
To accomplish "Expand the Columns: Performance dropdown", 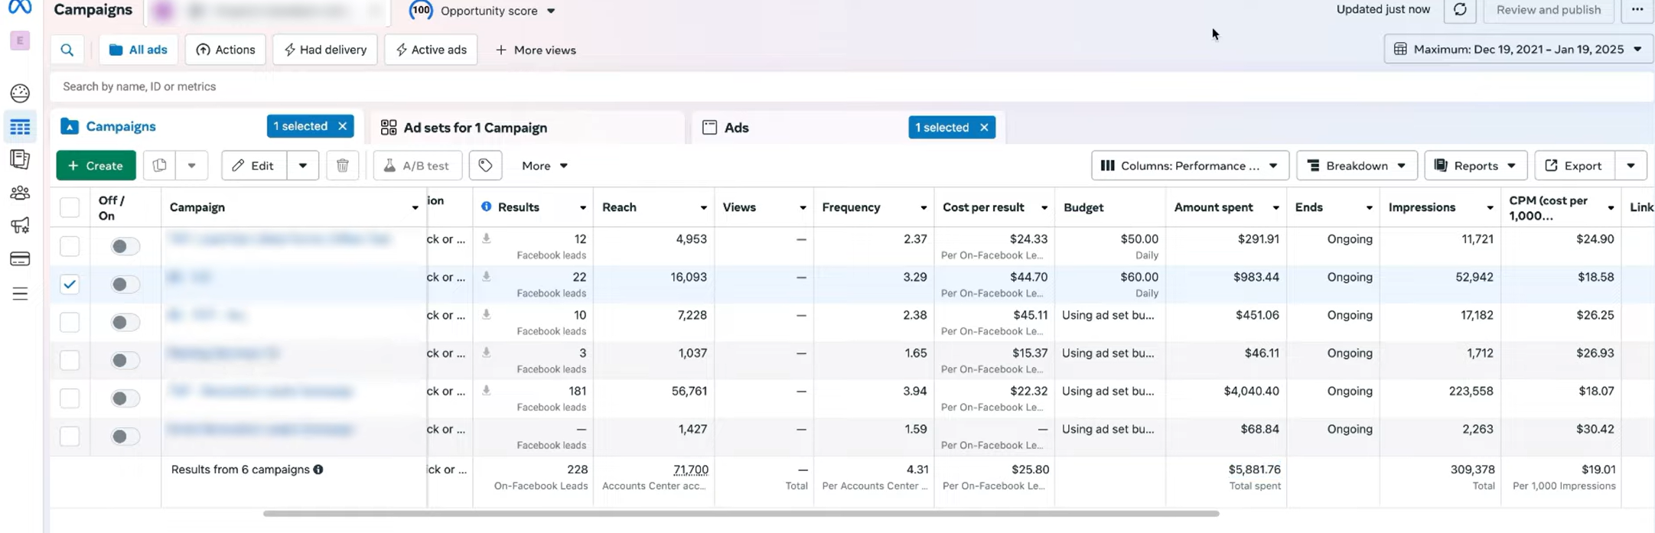I will [1189, 166].
